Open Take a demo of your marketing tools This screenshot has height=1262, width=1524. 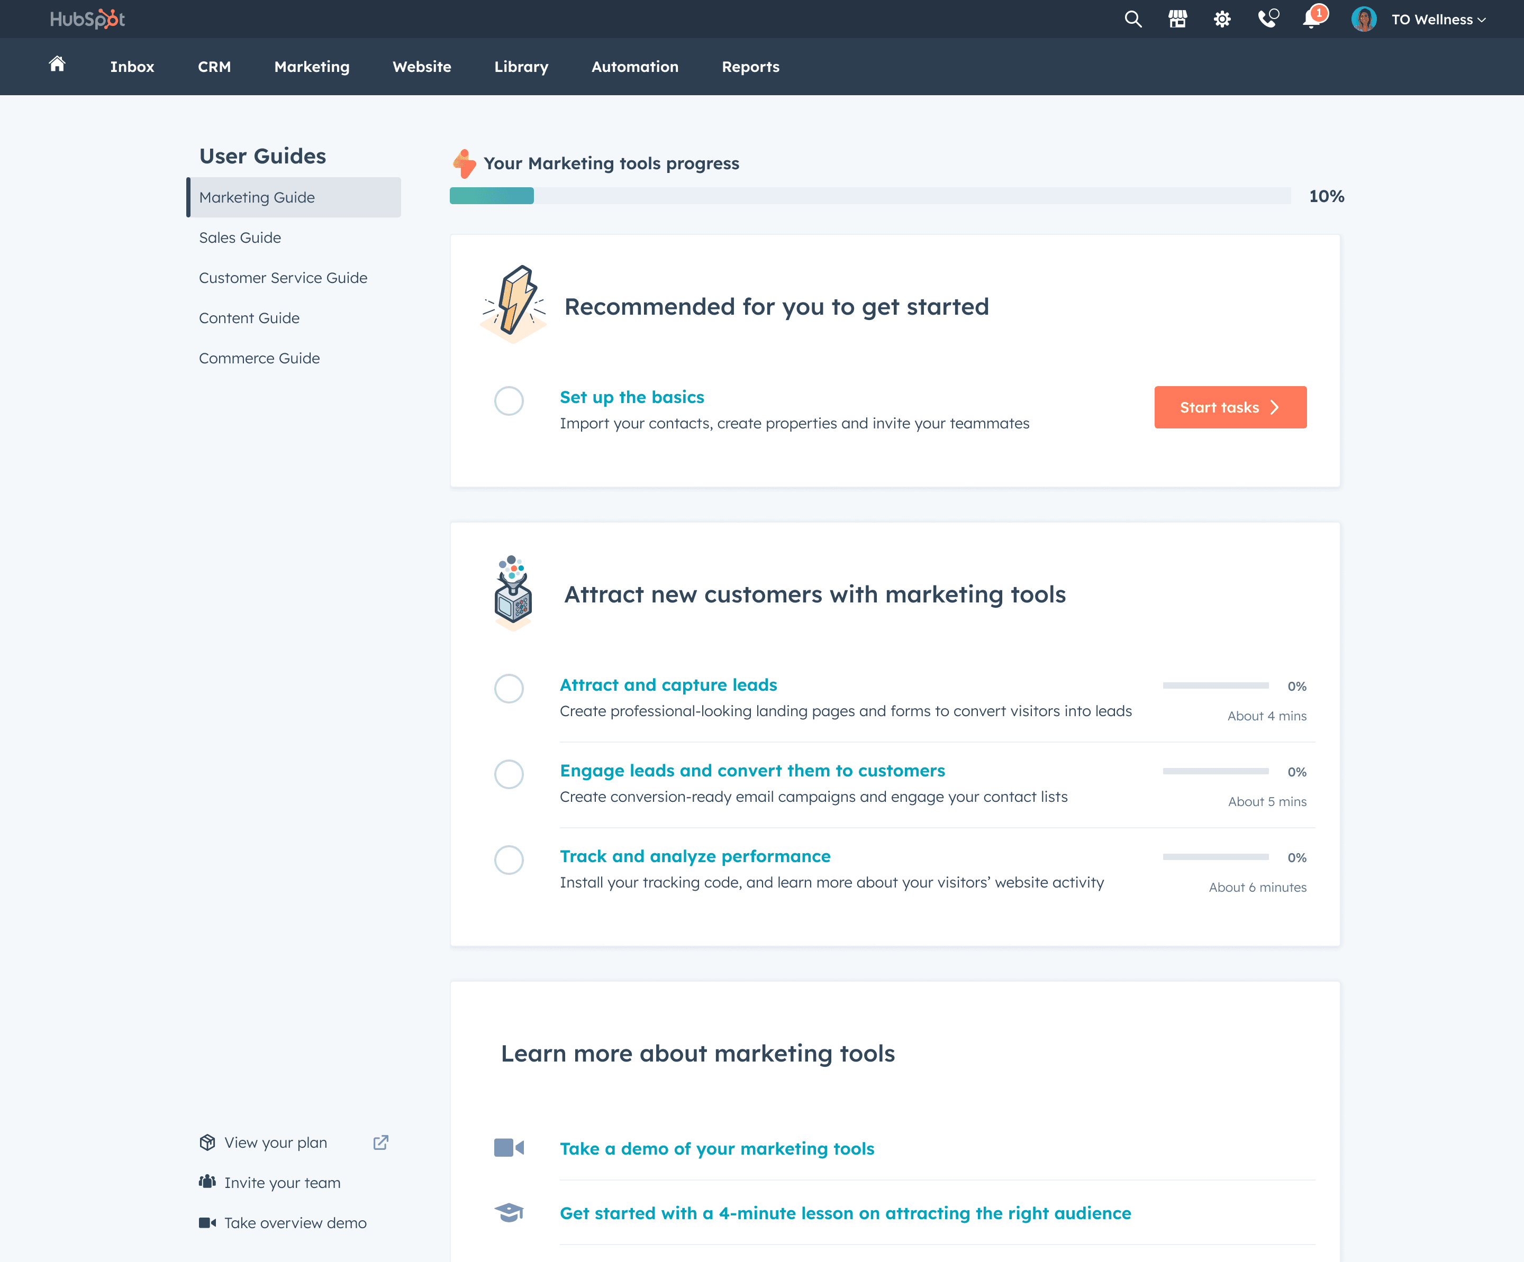[717, 1148]
